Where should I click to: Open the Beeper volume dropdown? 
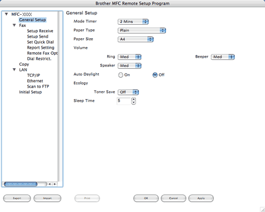(x=223, y=57)
